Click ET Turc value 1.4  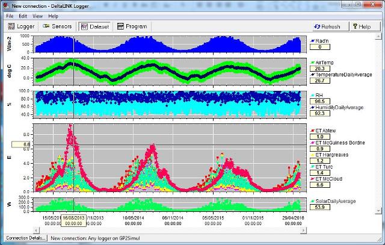coord(320,173)
